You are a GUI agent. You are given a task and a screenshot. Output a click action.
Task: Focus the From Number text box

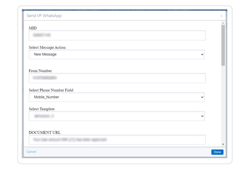coord(117,78)
